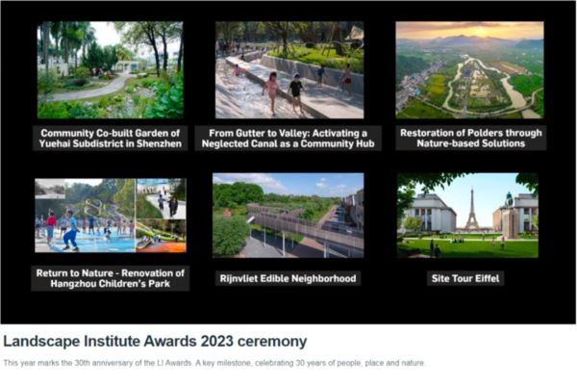
Task: Click the 'Community Co-built Garden of Yuehai Subdistrict' caption
Action: point(110,138)
